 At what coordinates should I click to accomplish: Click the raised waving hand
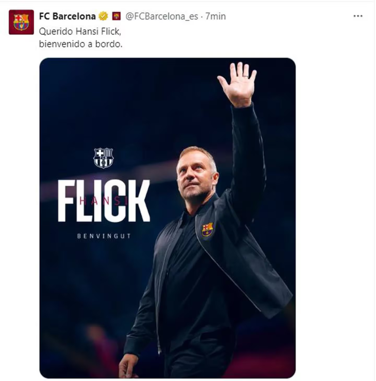click(238, 84)
